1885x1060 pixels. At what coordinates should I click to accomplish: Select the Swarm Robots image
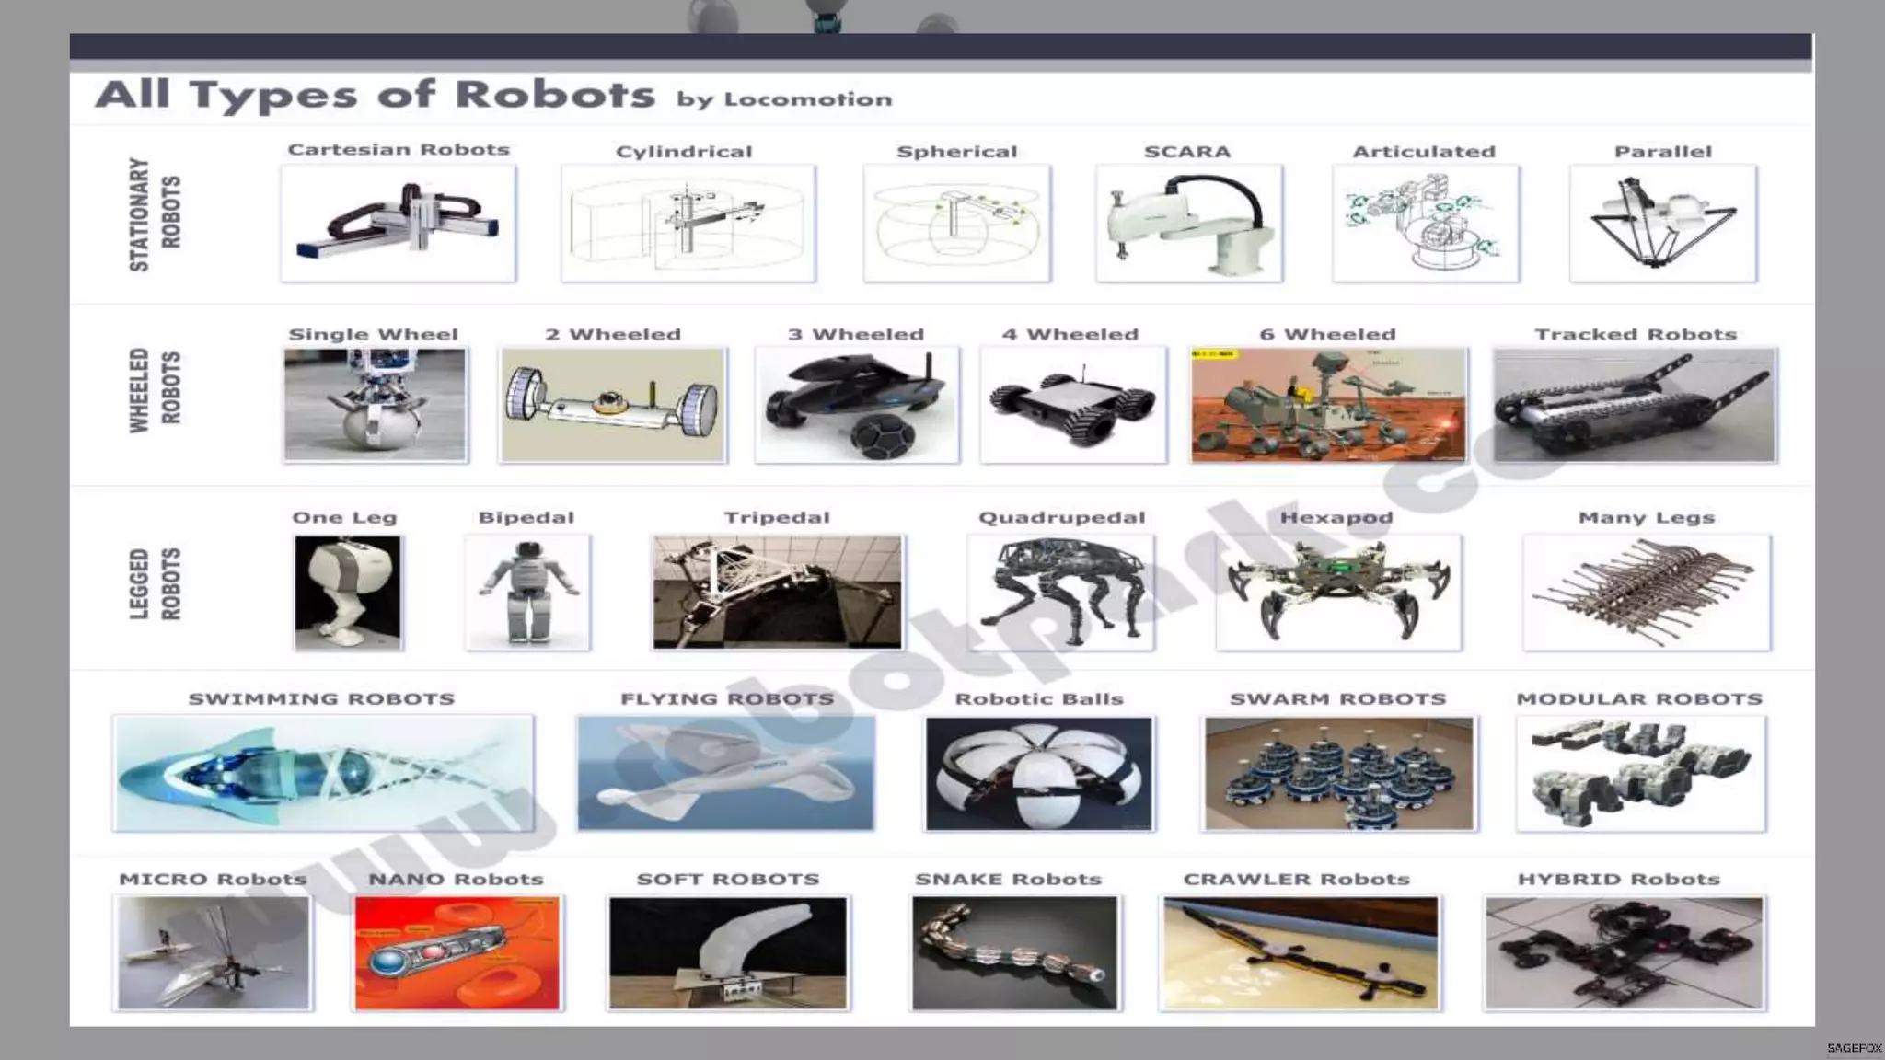[1338, 773]
